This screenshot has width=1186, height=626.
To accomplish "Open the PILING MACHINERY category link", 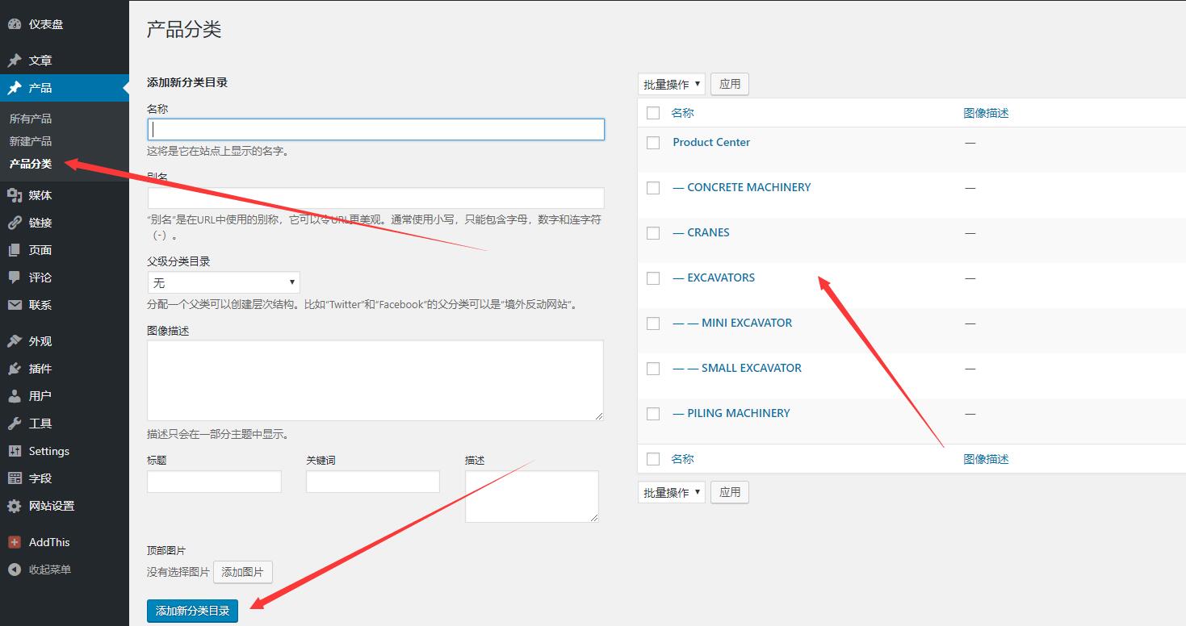I will click(x=731, y=413).
